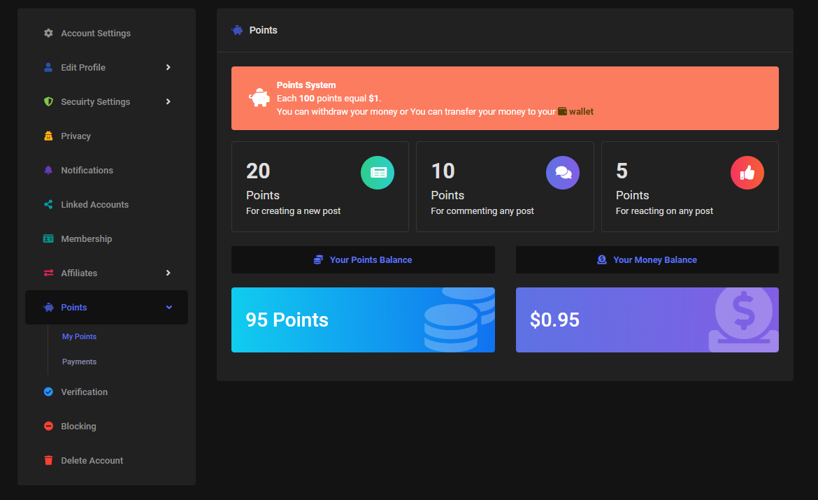Click the 'Points' page title text
Image resolution: width=818 pixels, height=500 pixels.
pos(264,30)
